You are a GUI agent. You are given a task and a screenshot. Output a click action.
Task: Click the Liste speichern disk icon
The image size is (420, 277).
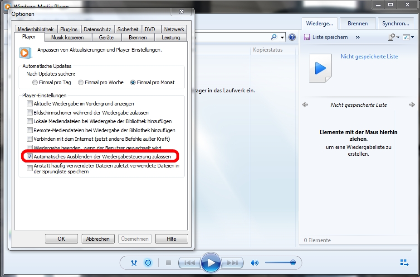pos(307,37)
